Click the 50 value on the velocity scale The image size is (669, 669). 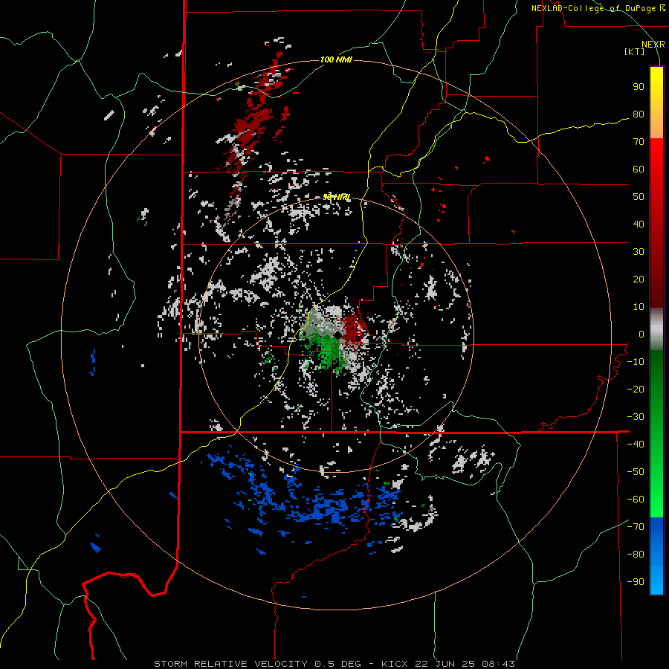pyautogui.click(x=639, y=197)
